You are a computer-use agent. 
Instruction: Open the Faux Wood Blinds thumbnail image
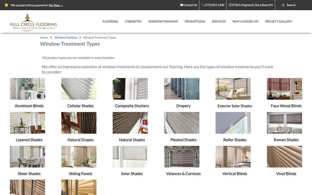click(284, 89)
